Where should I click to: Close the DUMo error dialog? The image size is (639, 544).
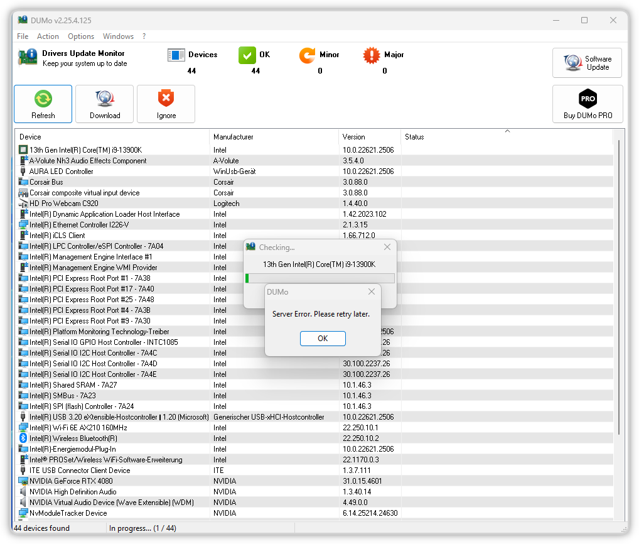pyautogui.click(x=371, y=291)
